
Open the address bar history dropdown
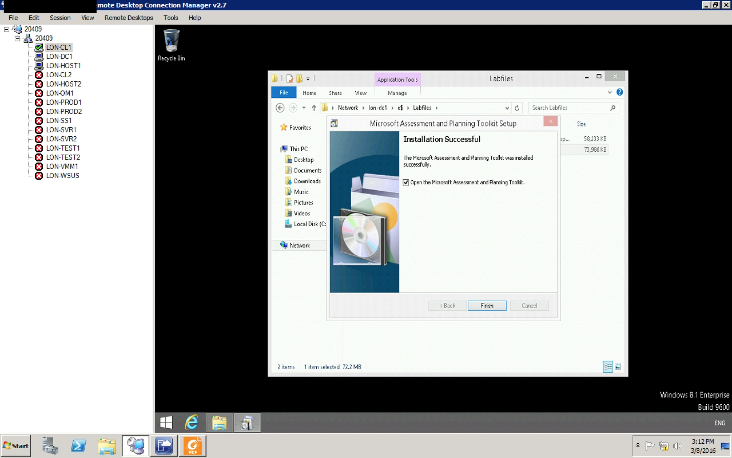click(x=507, y=108)
